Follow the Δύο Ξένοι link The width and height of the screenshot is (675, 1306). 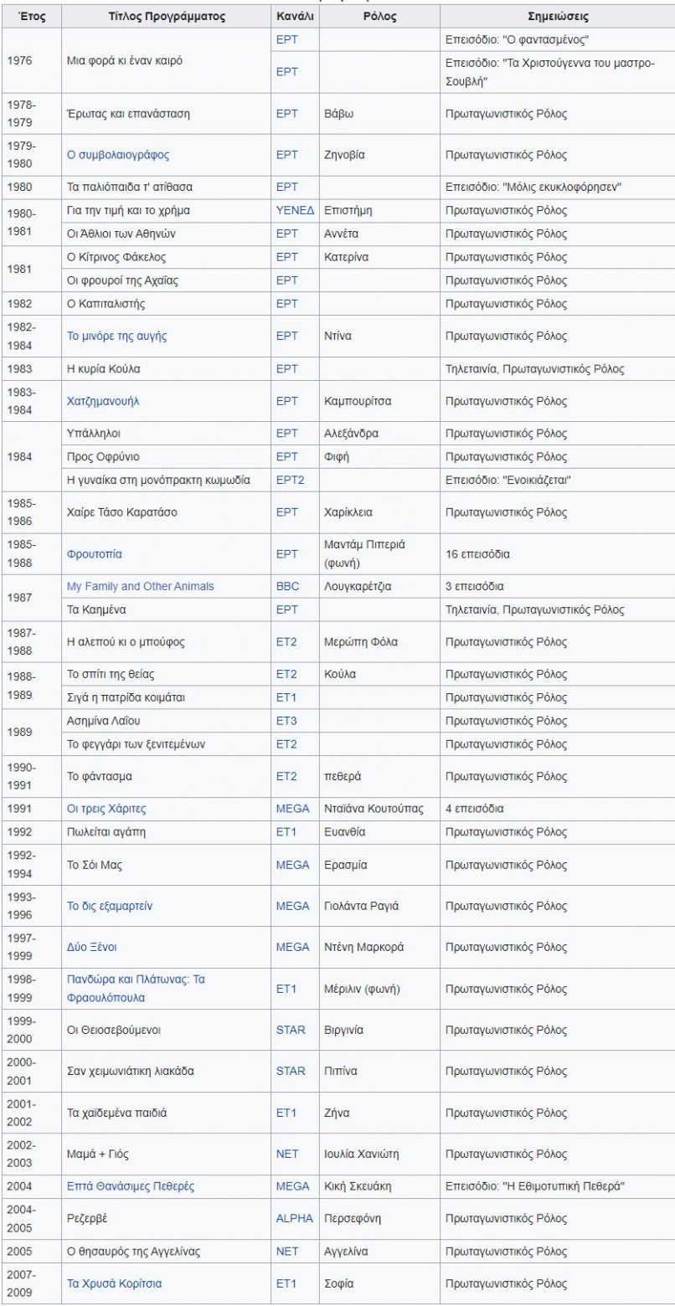point(91,947)
